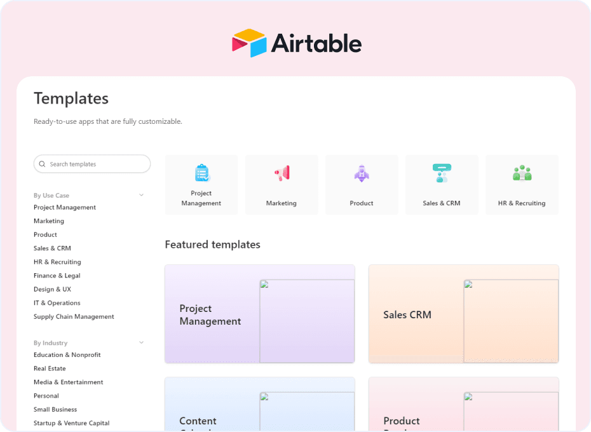Click the Templates page heading

71,98
